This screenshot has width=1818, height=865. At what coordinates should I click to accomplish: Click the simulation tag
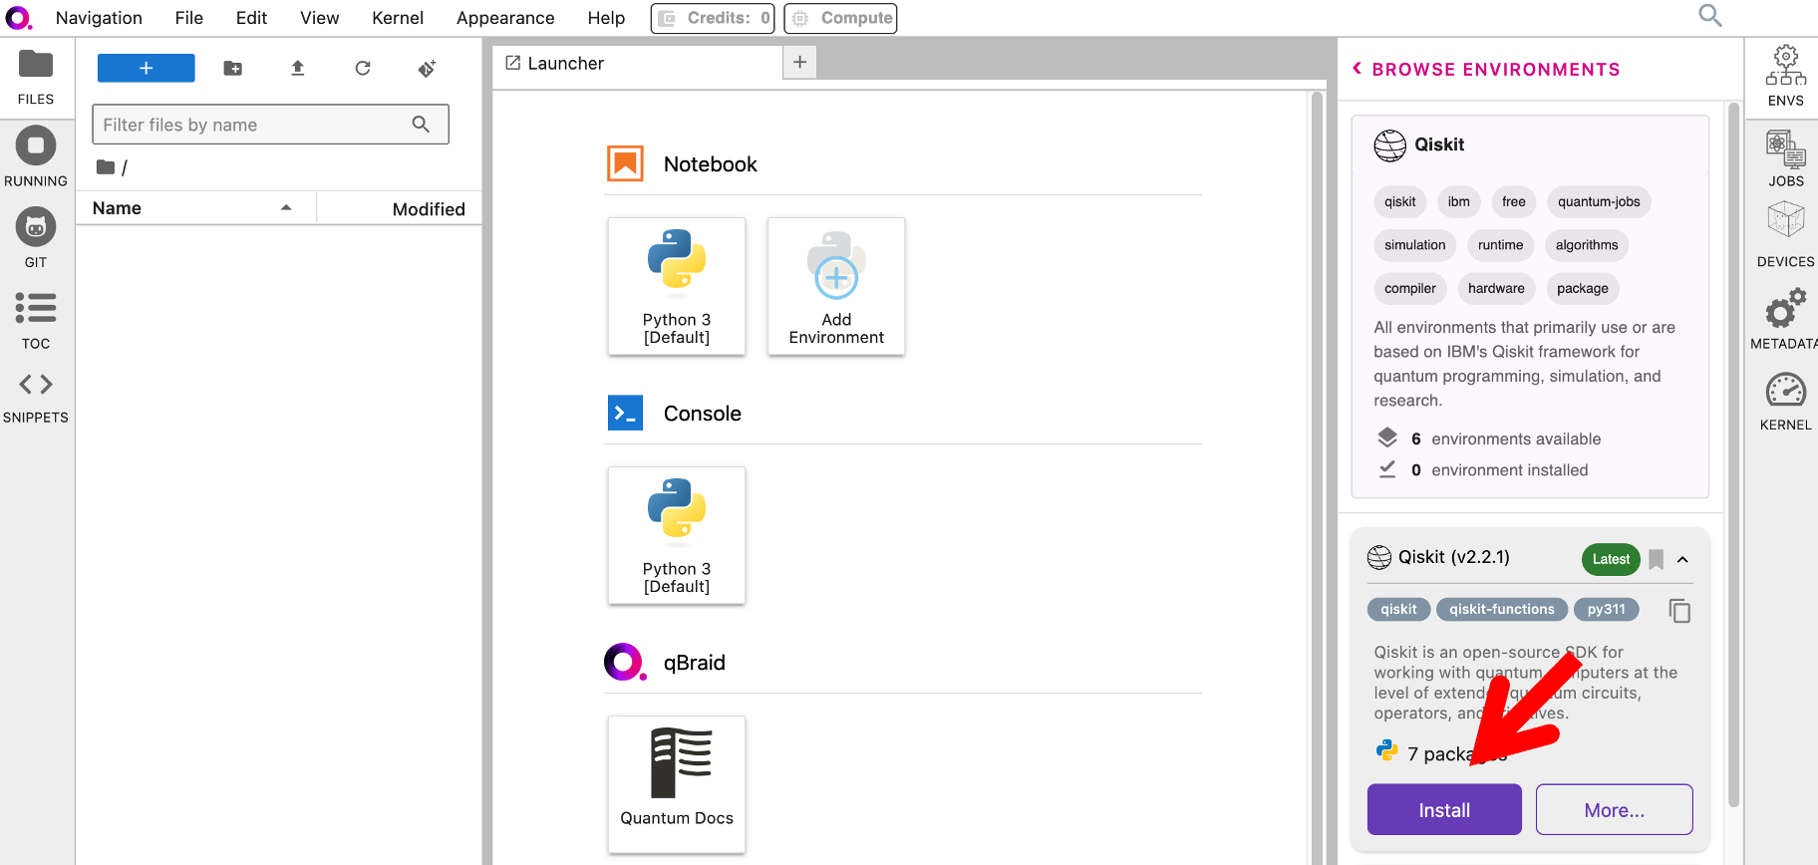pos(1414,245)
